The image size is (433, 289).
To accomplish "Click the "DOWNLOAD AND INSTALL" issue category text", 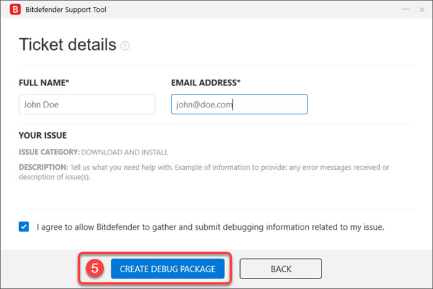I will click(x=124, y=153).
